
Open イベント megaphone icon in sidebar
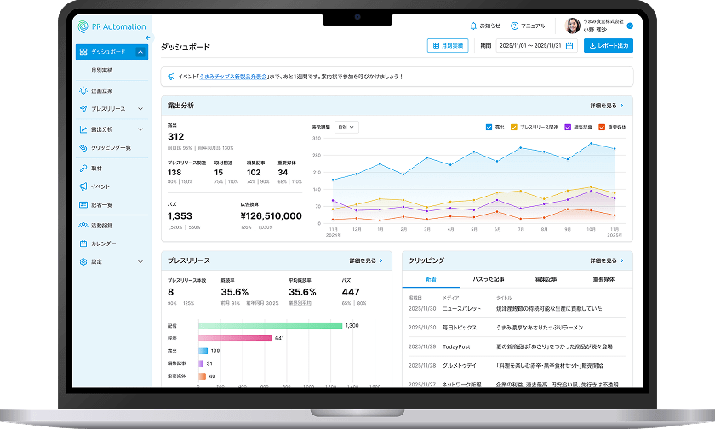pos(83,186)
